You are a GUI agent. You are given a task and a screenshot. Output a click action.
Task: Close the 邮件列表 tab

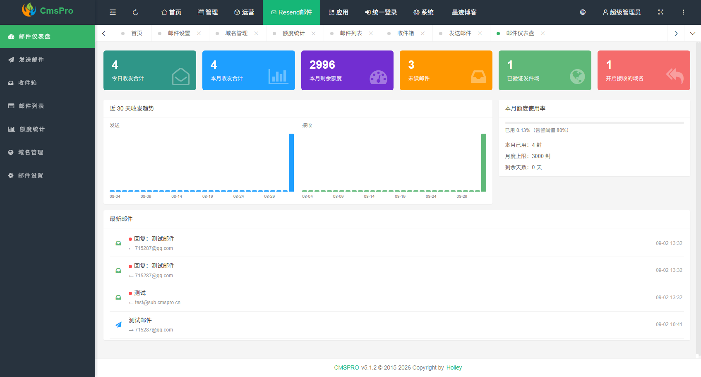pos(371,34)
